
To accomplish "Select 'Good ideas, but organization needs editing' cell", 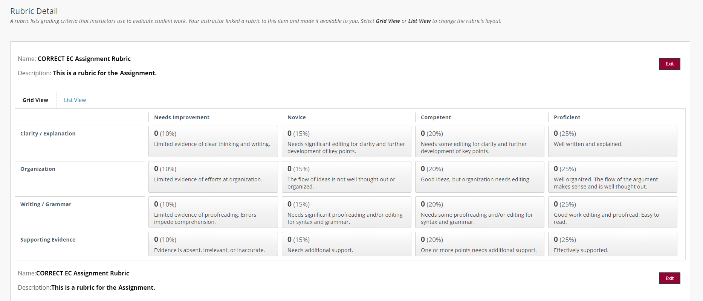I will (480, 177).
